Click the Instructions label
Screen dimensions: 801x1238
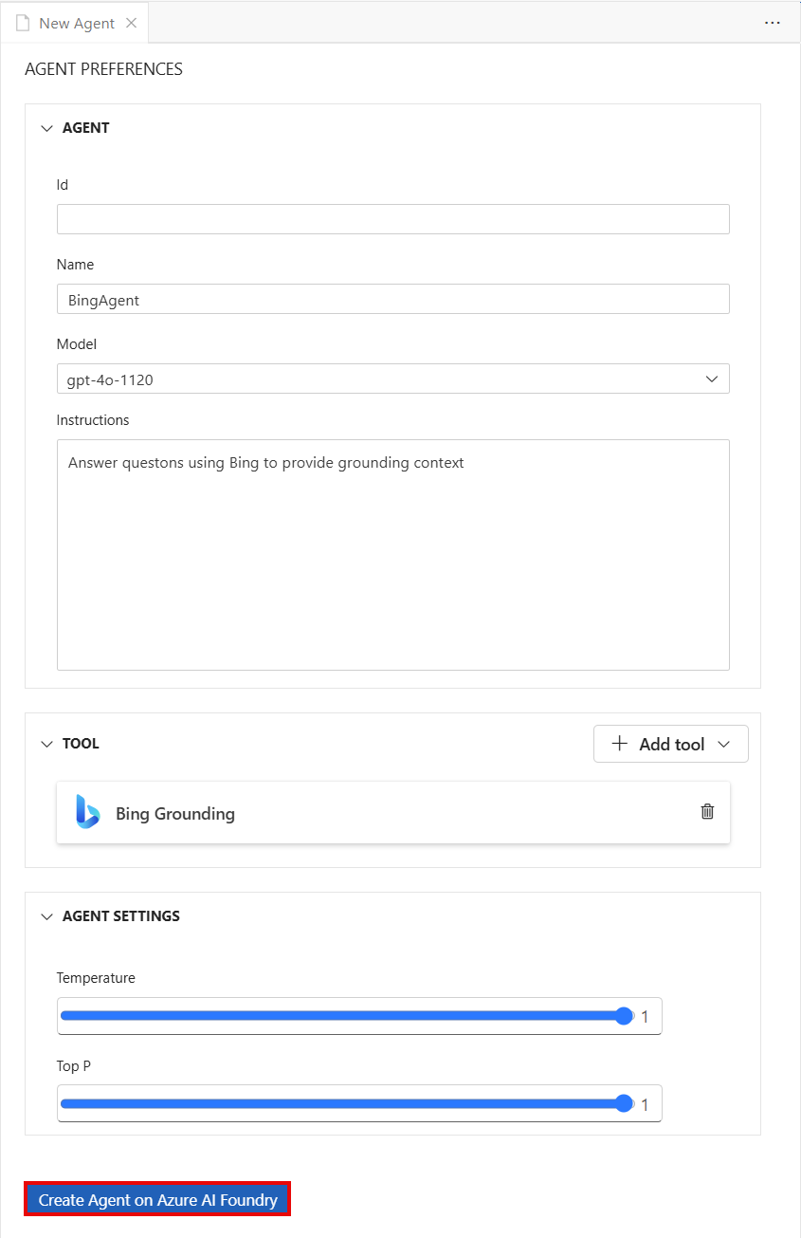pyautogui.click(x=93, y=420)
